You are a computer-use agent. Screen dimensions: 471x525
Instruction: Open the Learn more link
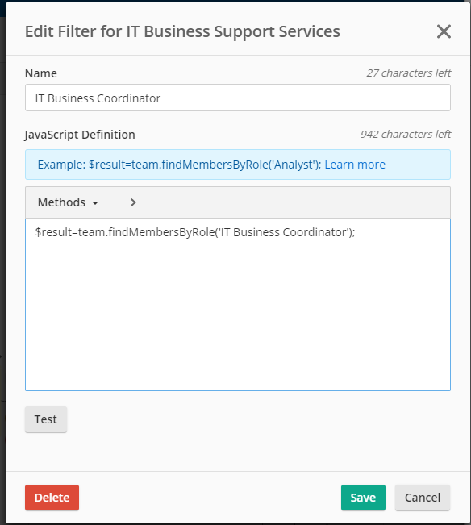point(355,165)
